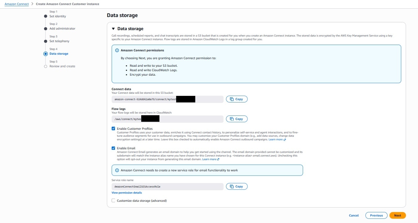Copy the Connect data S3 bucket path
The width and height of the screenshot is (418, 223).
237,99
